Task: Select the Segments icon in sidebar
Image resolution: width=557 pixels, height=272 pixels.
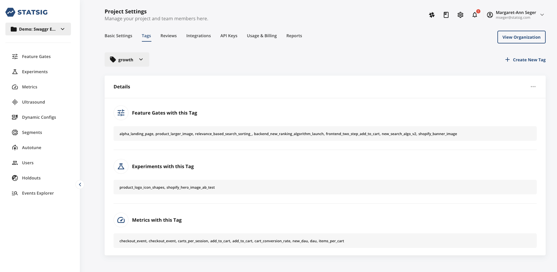Action: [x=15, y=132]
